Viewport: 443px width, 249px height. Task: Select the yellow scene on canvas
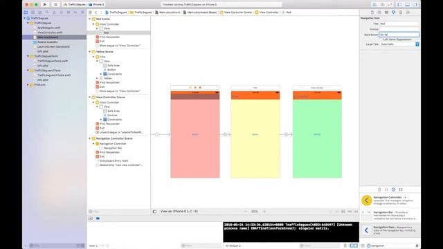point(255,134)
